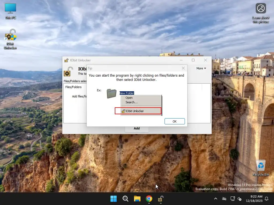The image size is (274, 205).
Task: Click Open in example context menu
Action: click(x=129, y=98)
